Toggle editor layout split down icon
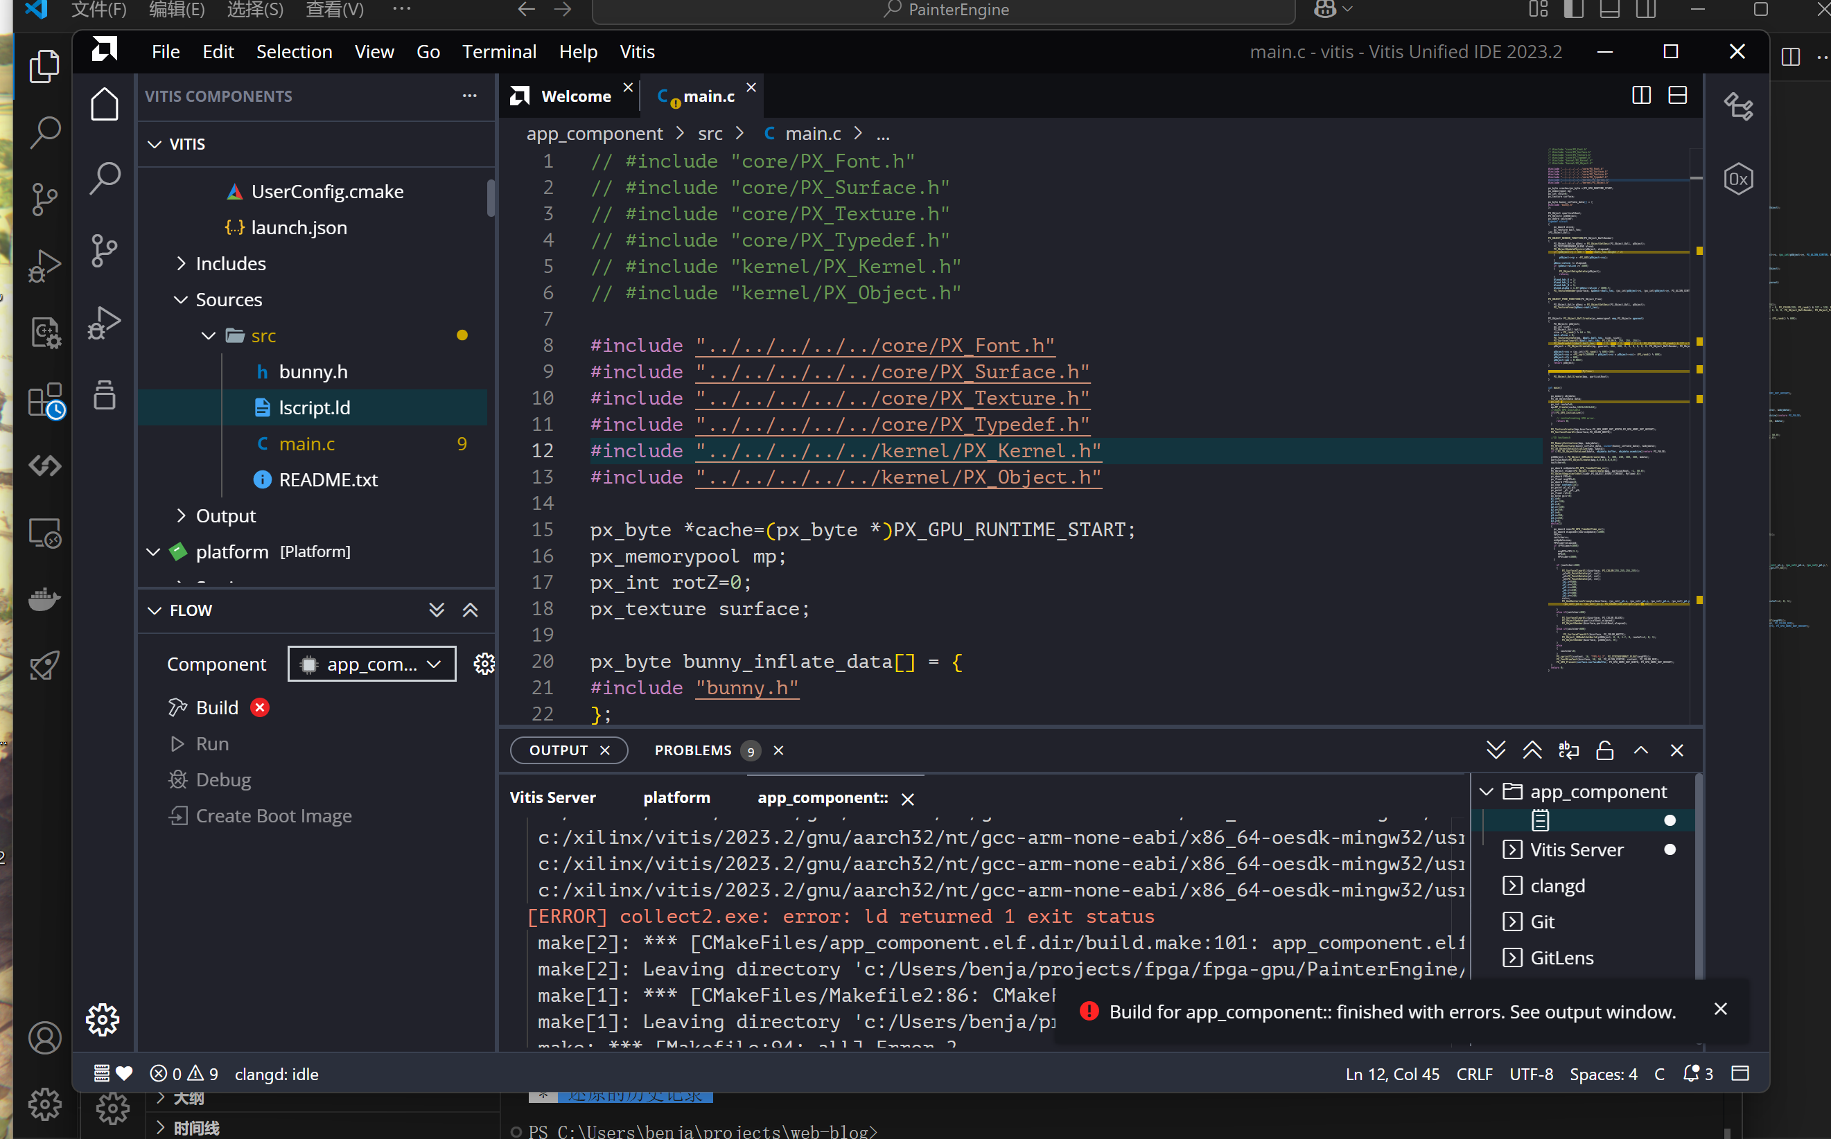This screenshot has height=1139, width=1831. pyautogui.click(x=1677, y=96)
